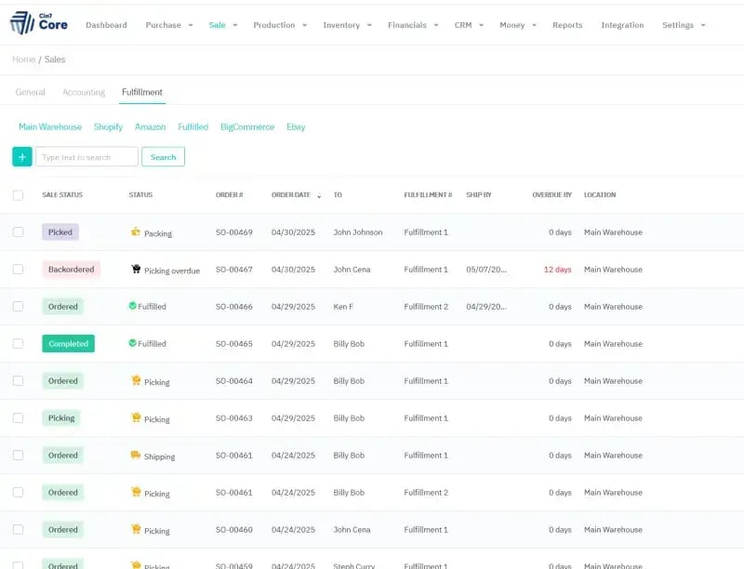Select the Fulfillment tab
744x569 pixels.
click(x=142, y=92)
